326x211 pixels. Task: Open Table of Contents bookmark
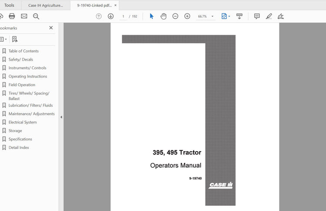(x=23, y=51)
